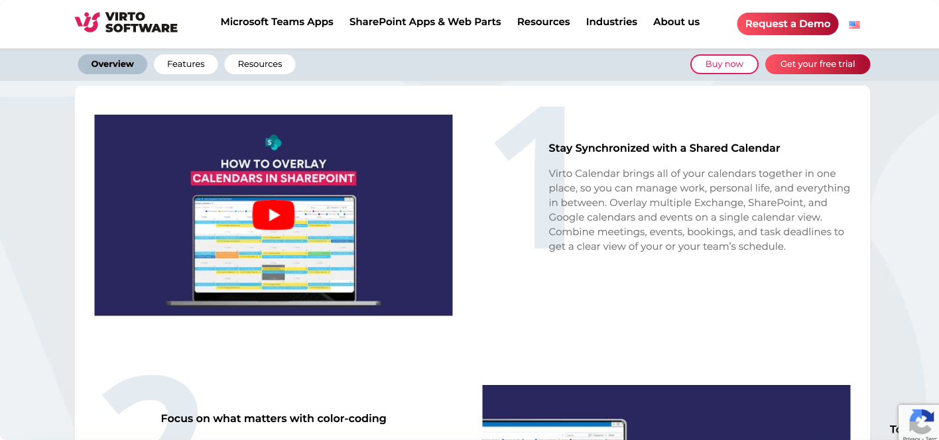
Task: Open the US flag language selector
Action: (x=854, y=25)
